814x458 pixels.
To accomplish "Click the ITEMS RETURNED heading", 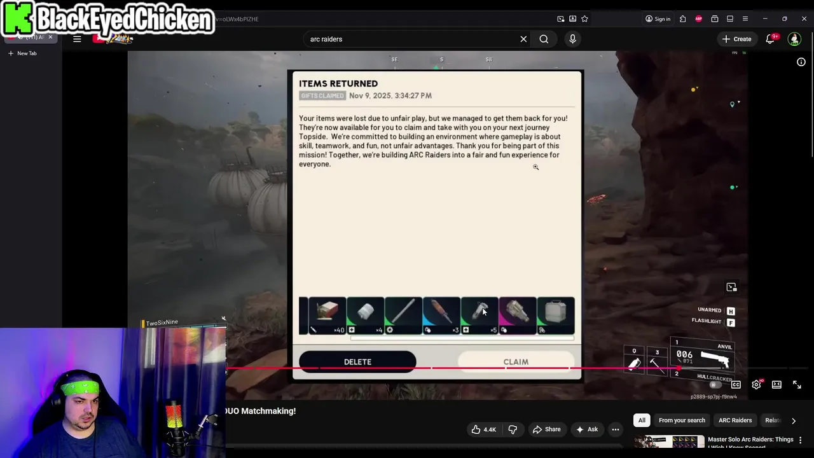I will click(x=338, y=83).
